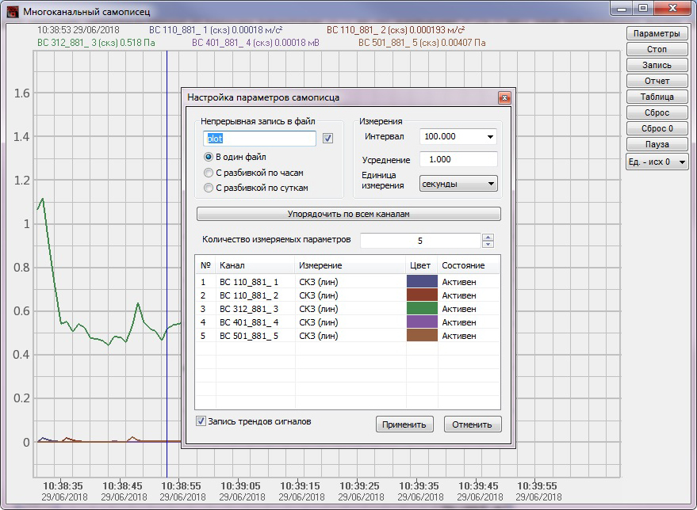Screen dimensions: 697x510
Task: Toggle the checkbox next to the plot filename
Action: [x=327, y=138]
